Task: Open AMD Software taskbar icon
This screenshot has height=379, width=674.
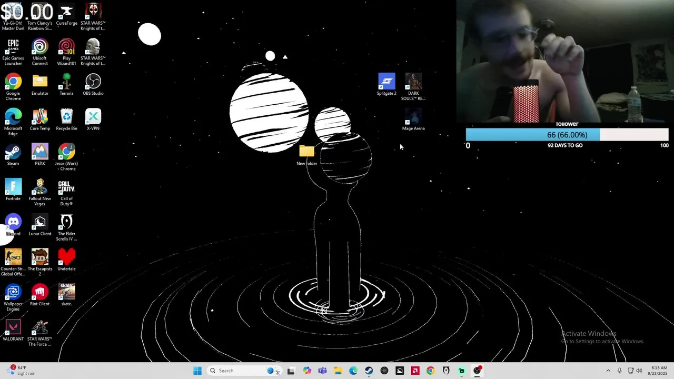Action: tap(415, 371)
